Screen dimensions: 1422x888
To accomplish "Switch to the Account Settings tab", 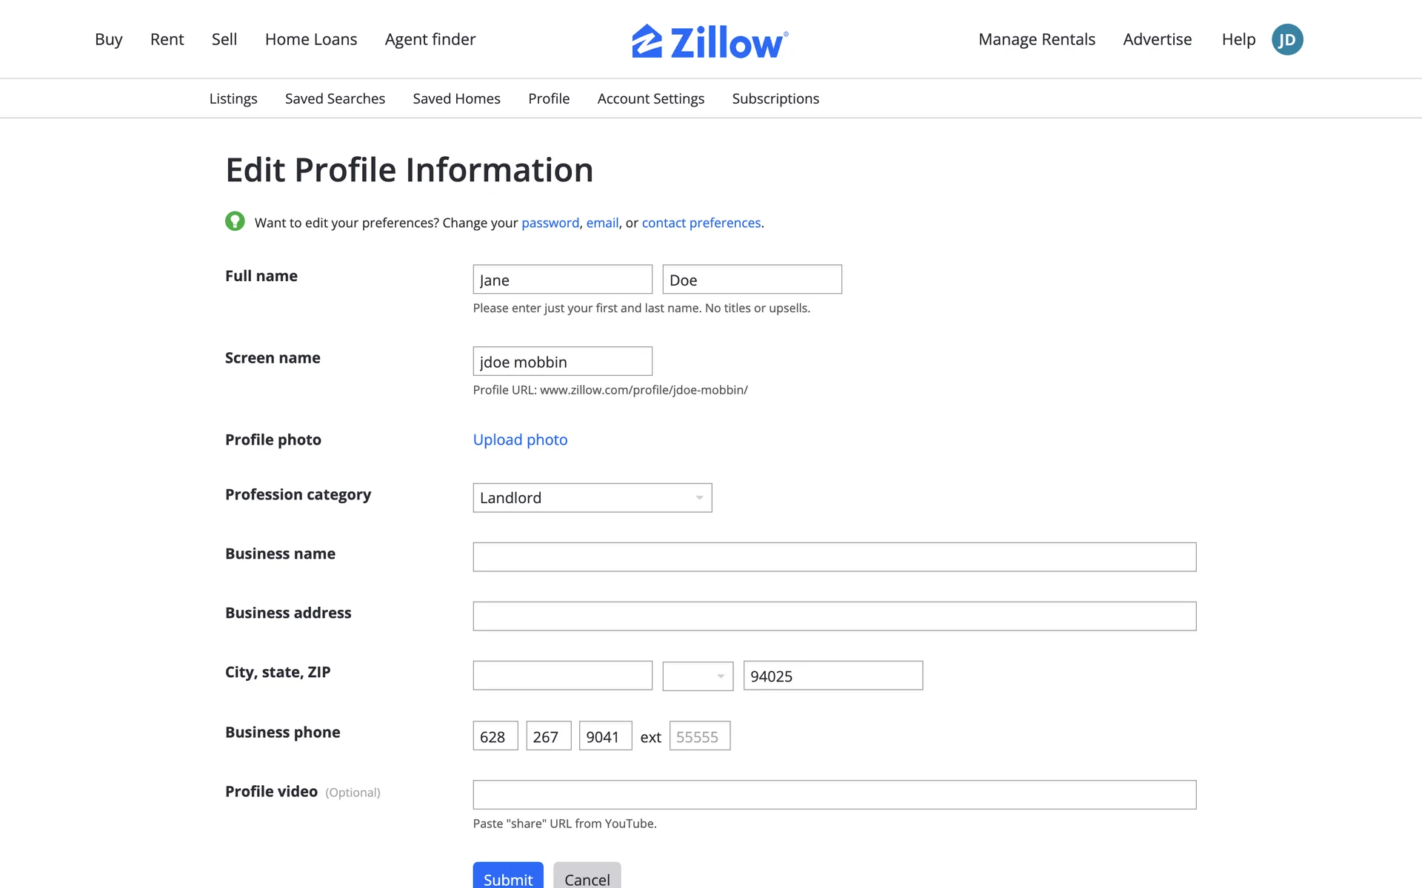I will click(x=650, y=98).
